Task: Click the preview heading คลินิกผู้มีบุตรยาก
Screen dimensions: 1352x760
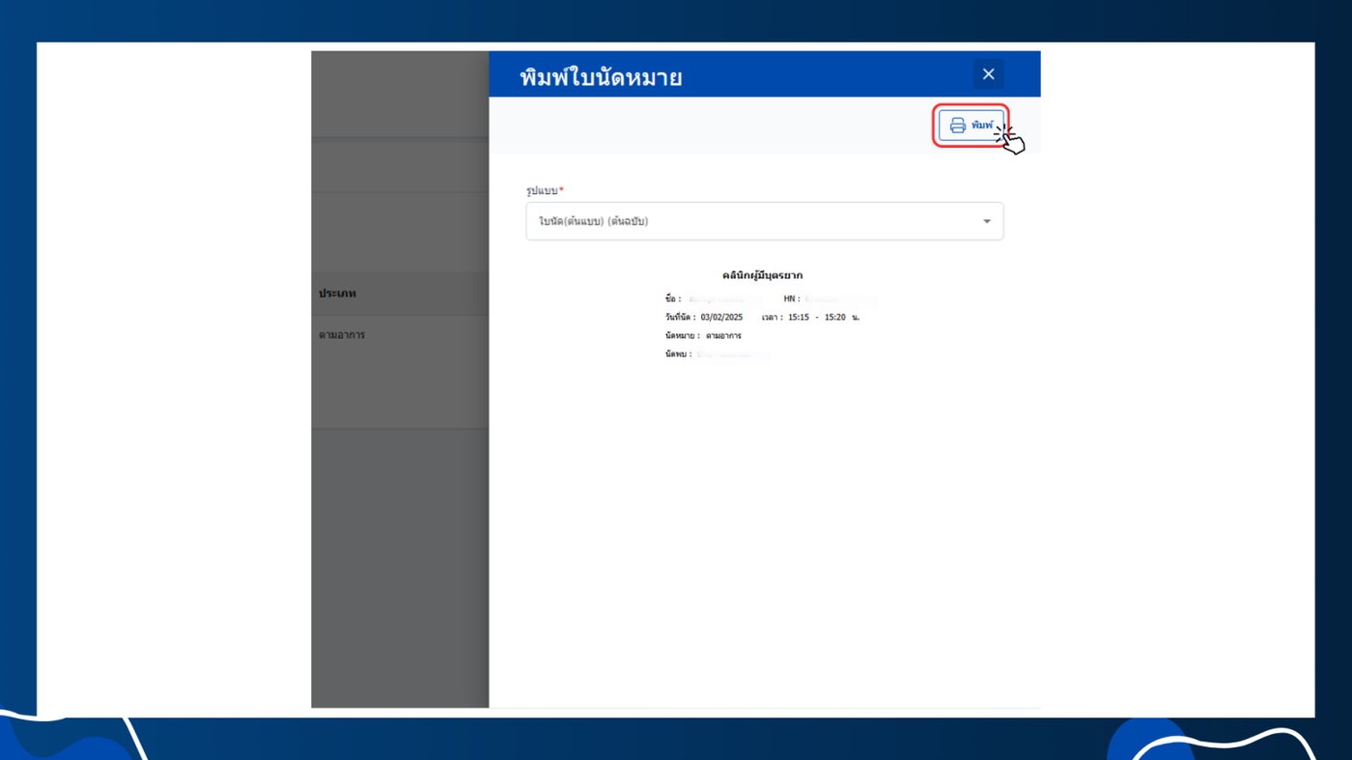Action: (763, 275)
